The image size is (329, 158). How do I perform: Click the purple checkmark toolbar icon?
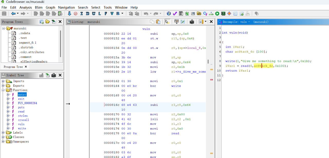tap(175, 14)
